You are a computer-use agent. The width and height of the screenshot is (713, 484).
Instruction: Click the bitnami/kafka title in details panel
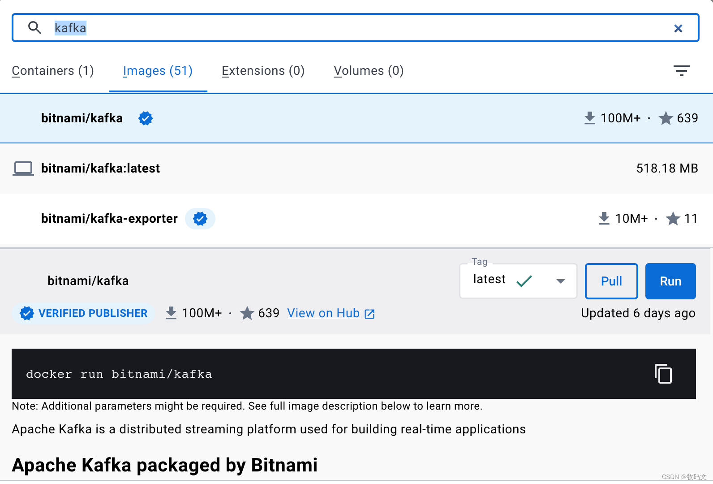(88, 281)
